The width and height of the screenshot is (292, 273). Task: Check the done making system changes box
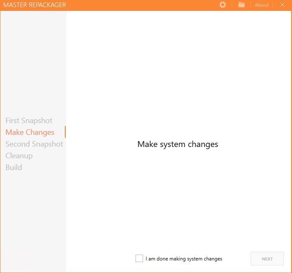139,258
